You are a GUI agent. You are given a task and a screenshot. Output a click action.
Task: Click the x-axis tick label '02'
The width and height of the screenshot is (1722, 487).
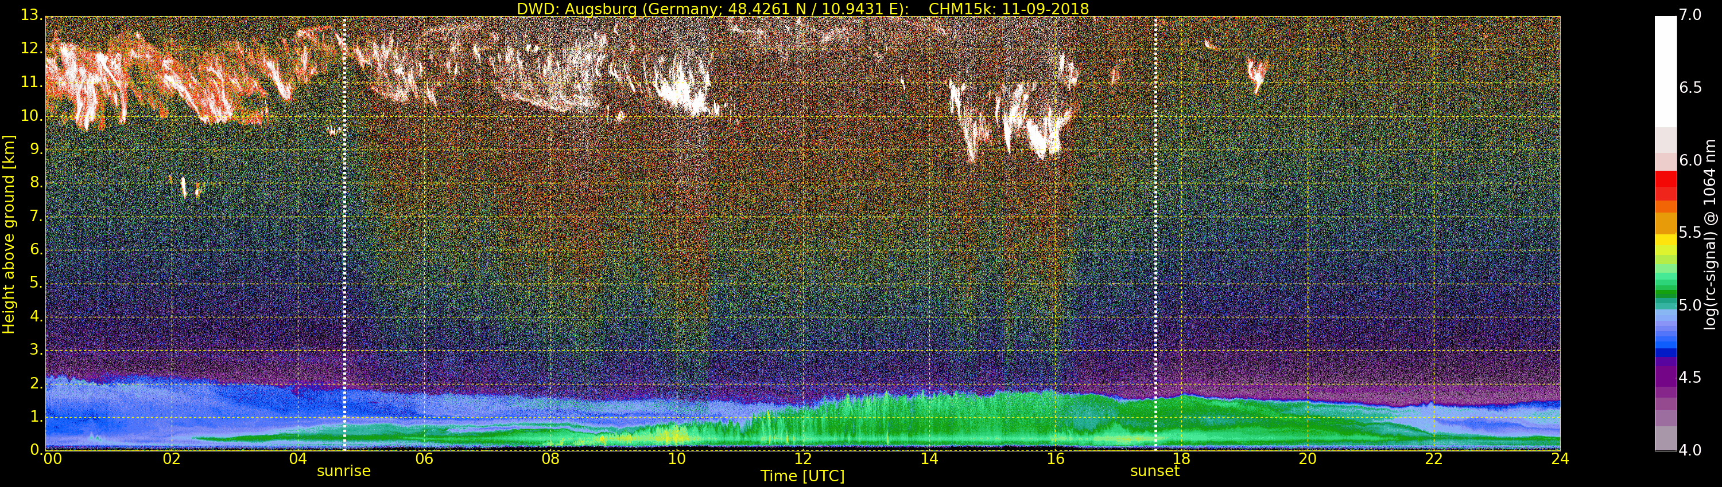172,458
